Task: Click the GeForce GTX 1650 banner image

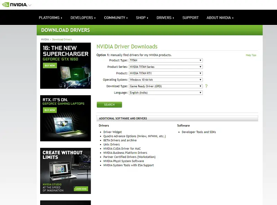Action: coord(65,66)
